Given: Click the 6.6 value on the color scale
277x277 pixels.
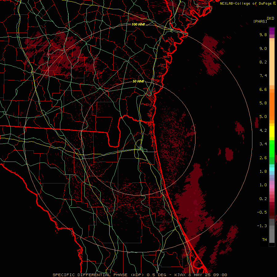Looking at the screenshot, I should (263, 89).
